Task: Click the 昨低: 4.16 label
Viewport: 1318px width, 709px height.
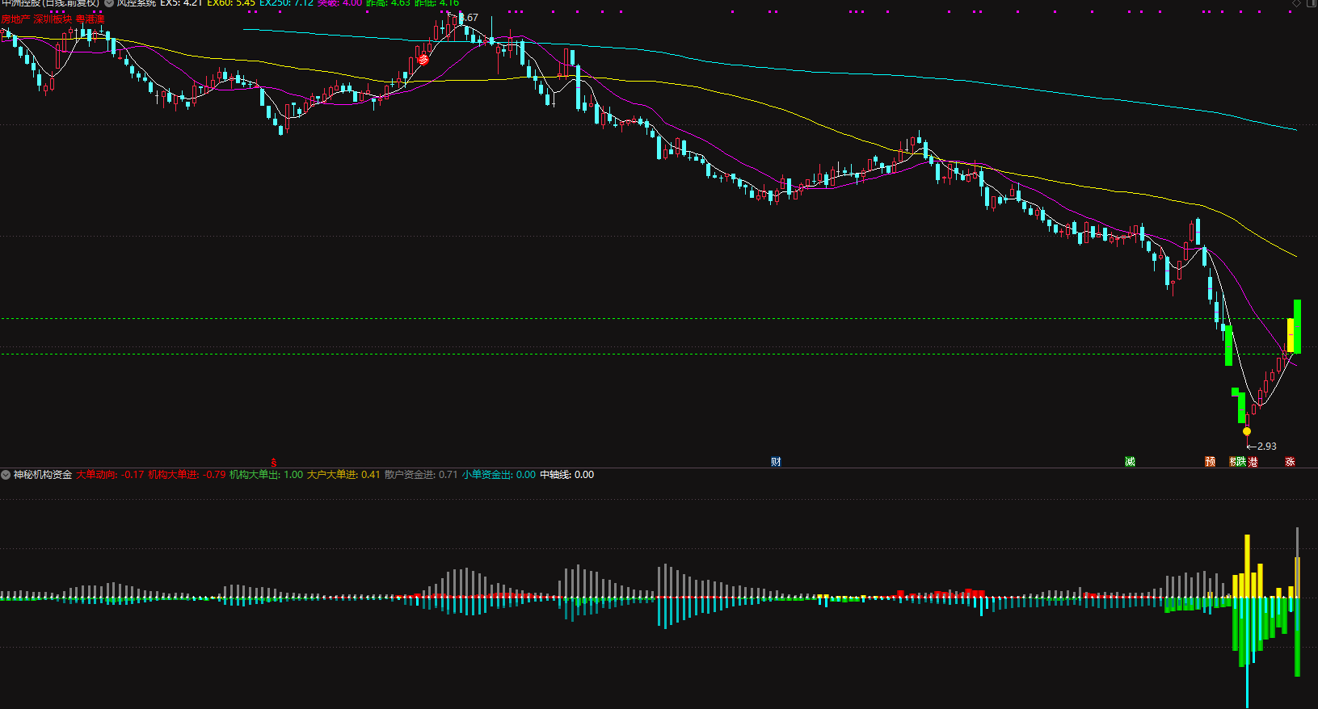Action: [x=436, y=3]
